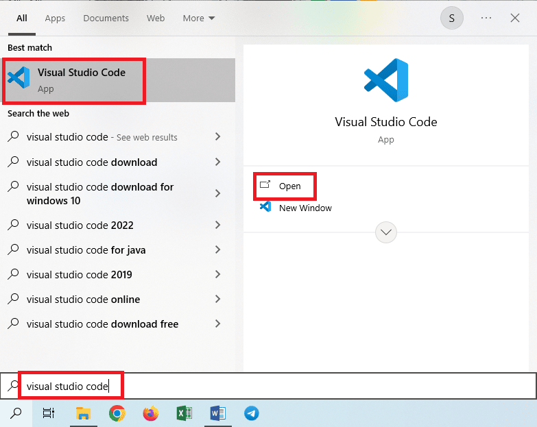Click the magnifier icon inside the search box
Viewport: 537px width, 427px height.
coord(13,385)
